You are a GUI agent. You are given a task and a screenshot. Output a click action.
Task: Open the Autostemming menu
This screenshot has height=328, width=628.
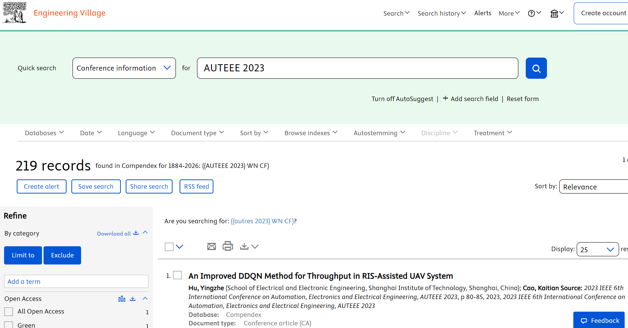pyautogui.click(x=379, y=133)
